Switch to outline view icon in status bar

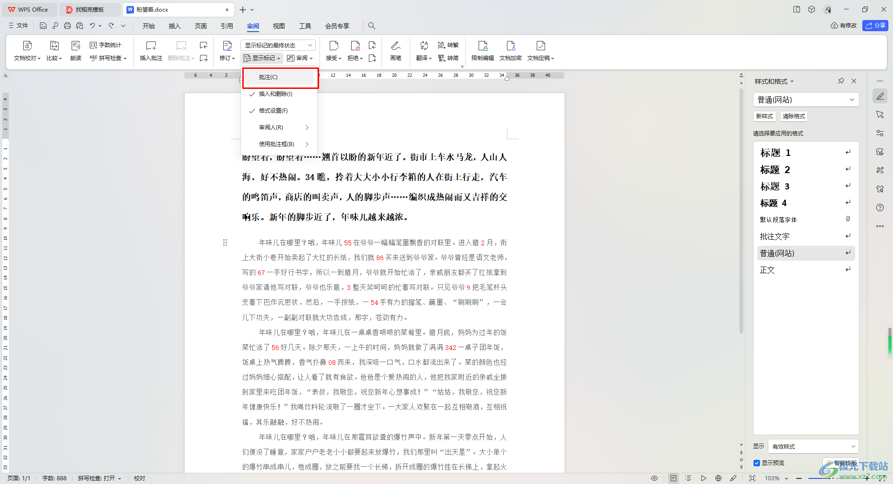tap(688, 478)
